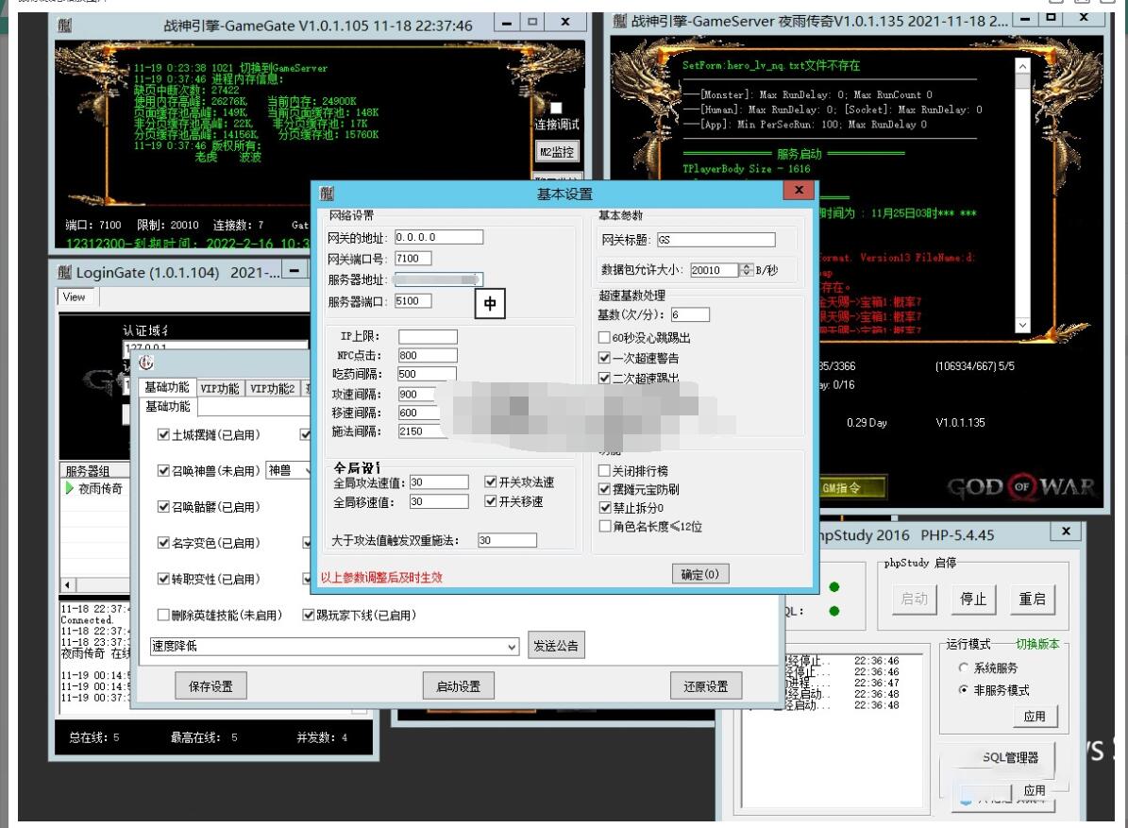Open the 速度降低 announcement dropdown
The width and height of the screenshot is (1128, 828).
(513, 647)
